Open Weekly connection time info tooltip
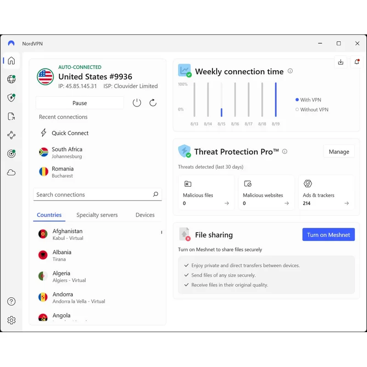The height and width of the screenshot is (367, 367). click(x=289, y=71)
